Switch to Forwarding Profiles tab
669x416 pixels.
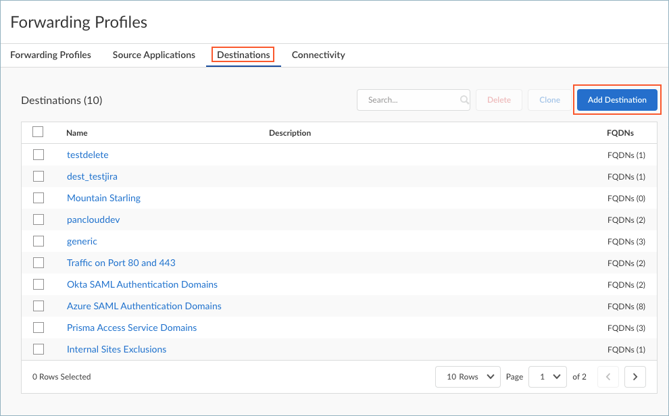(x=51, y=55)
